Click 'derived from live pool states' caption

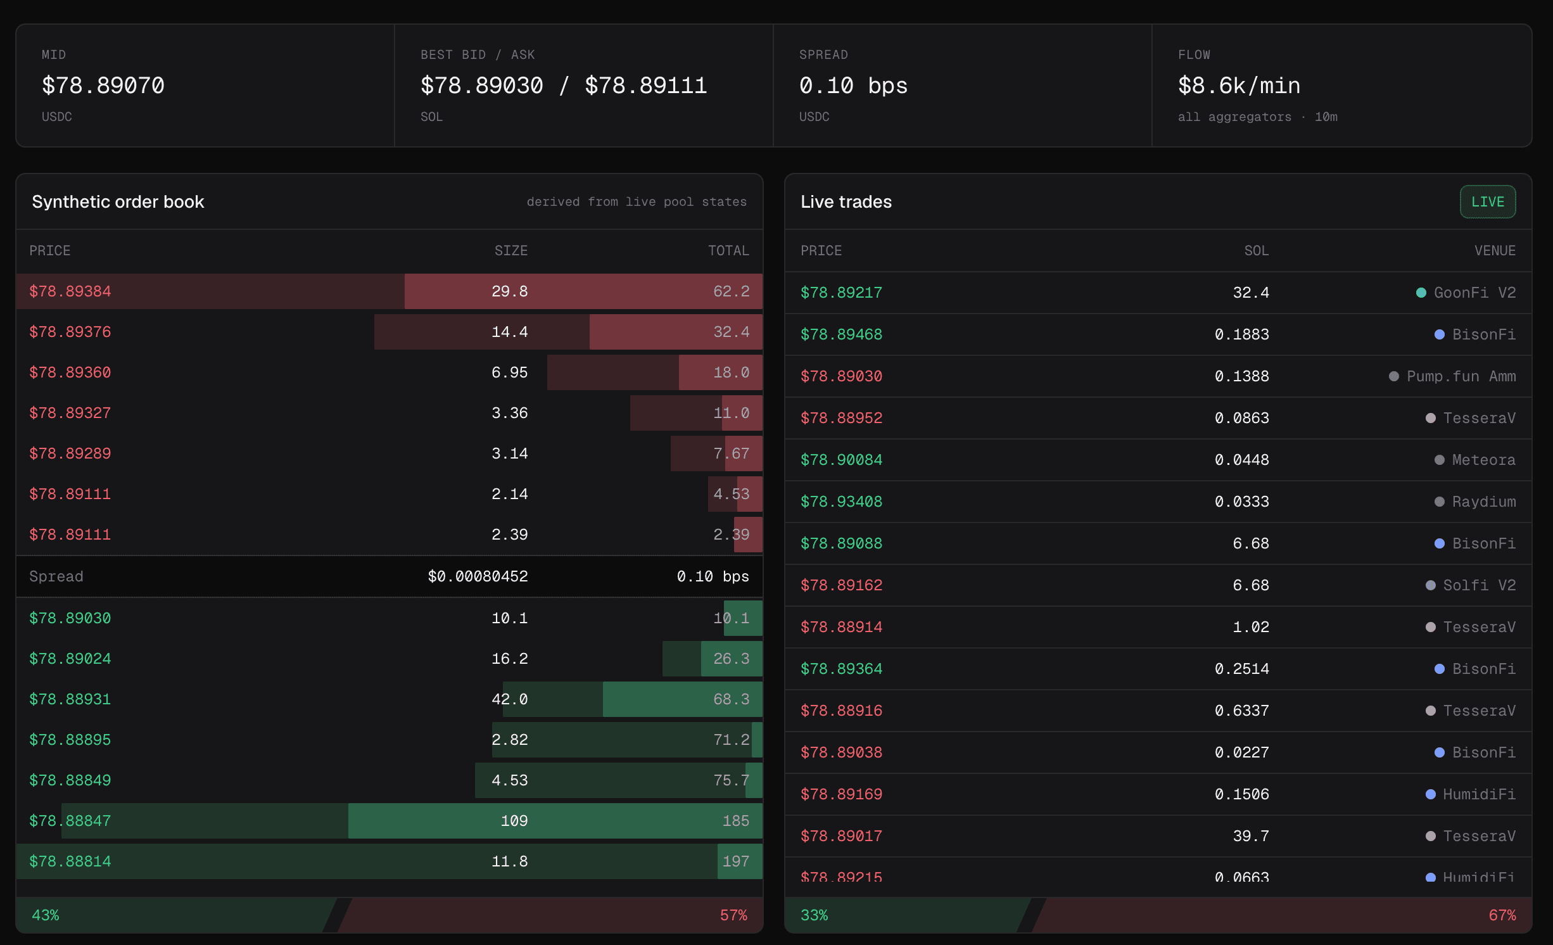637,202
